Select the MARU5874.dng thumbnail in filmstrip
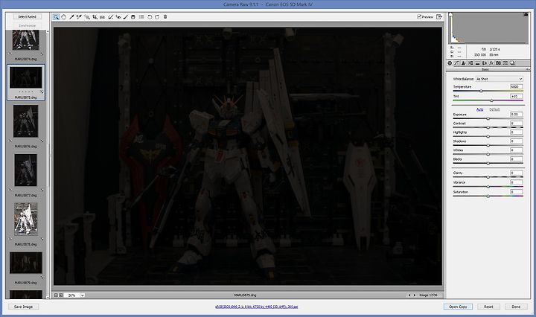The image size is (536, 317). pyautogui.click(x=25, y=40)
